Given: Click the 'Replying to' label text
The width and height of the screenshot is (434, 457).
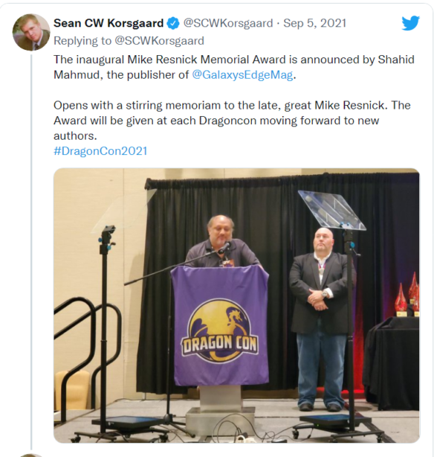Looking at the screenshot, I should 82,41.
